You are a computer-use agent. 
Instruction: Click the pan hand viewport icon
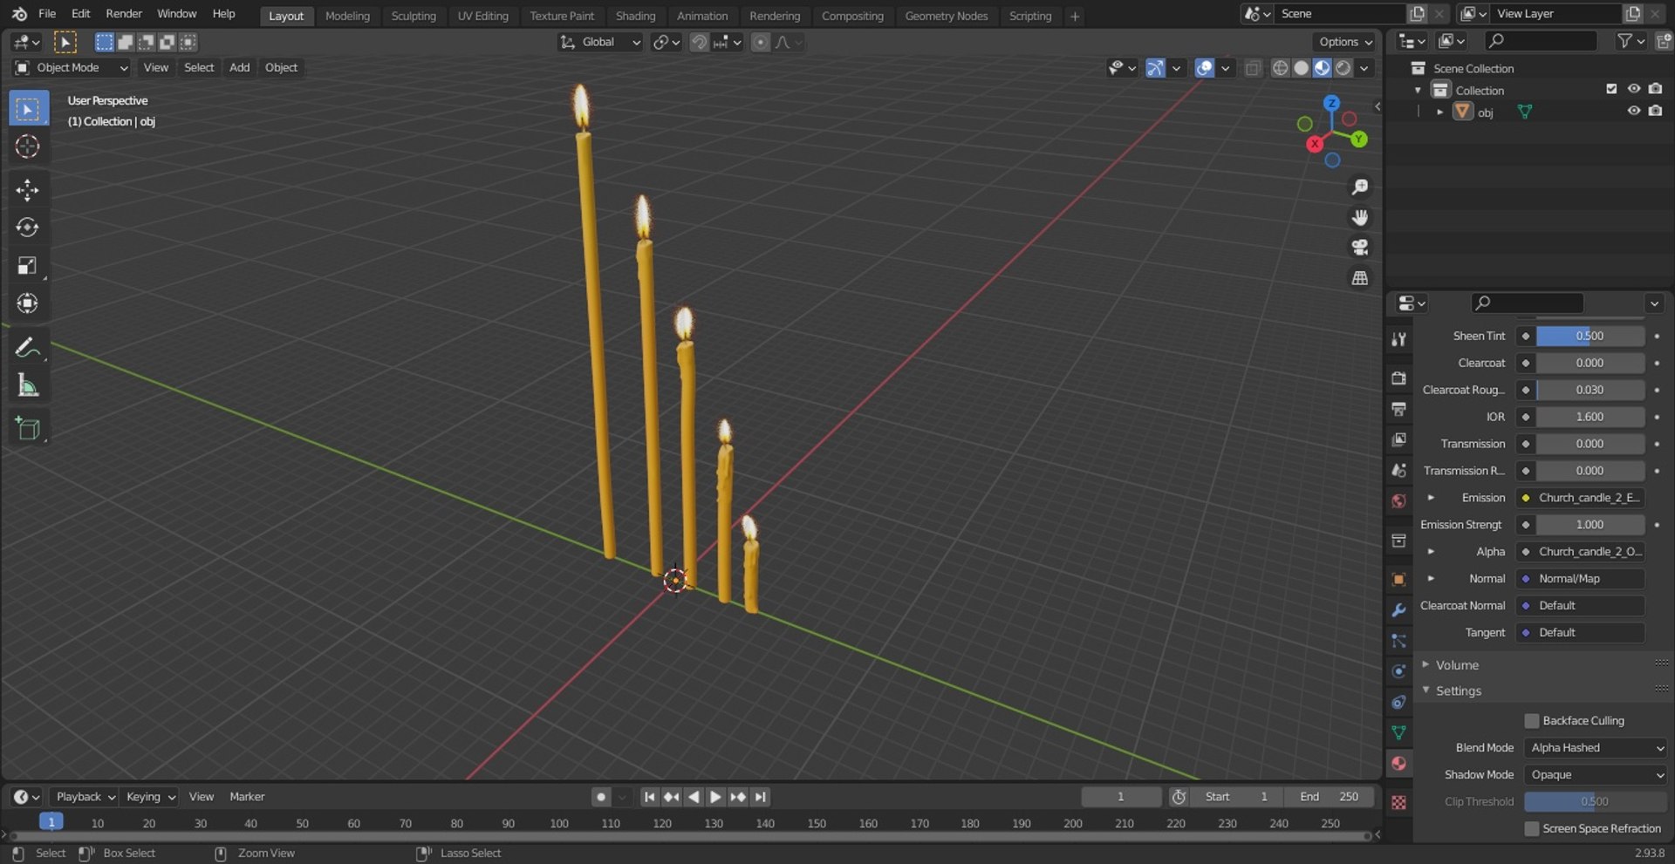coord(1360,218)
